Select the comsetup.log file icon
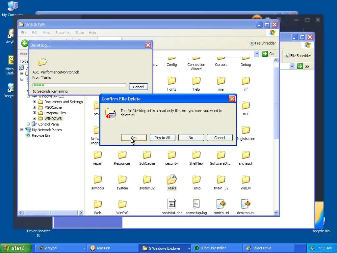Viewport: 337px width, 253px height. click(196, 204)
